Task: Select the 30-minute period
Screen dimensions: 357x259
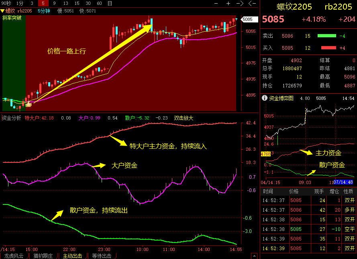Action: [88, 3]
